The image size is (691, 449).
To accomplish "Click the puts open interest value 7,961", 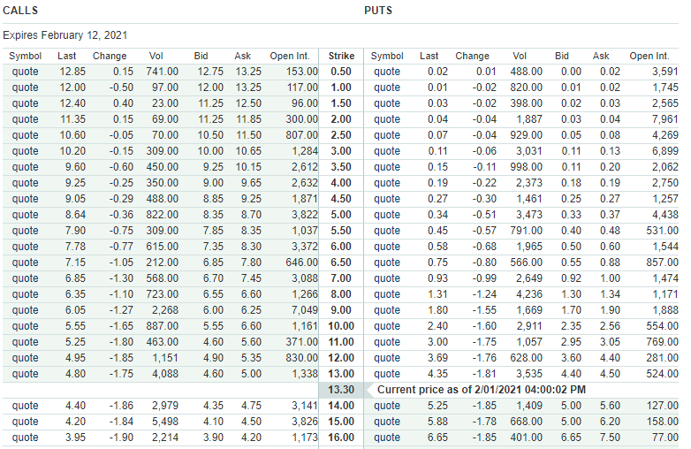I will coord(665,119).
